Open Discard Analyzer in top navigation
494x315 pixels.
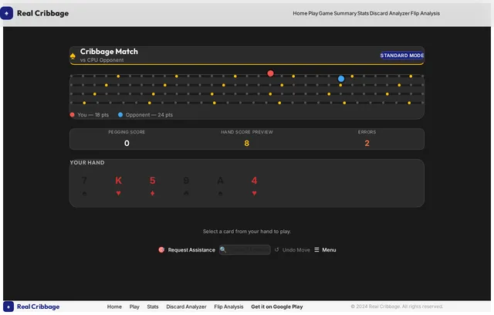[389, 13]
